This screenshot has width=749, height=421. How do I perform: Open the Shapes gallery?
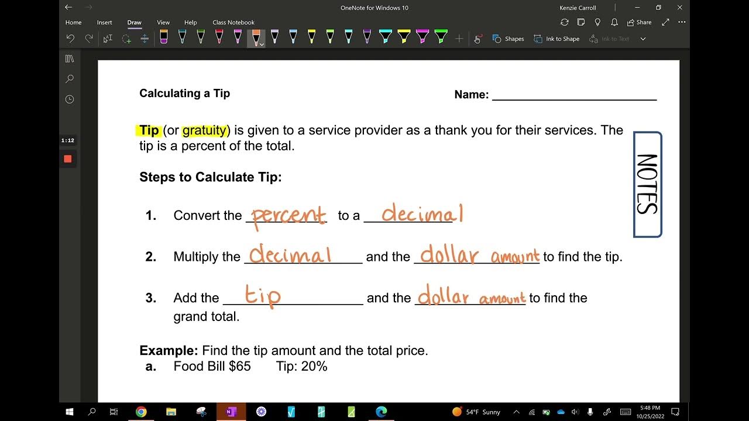tap(508, 39)
